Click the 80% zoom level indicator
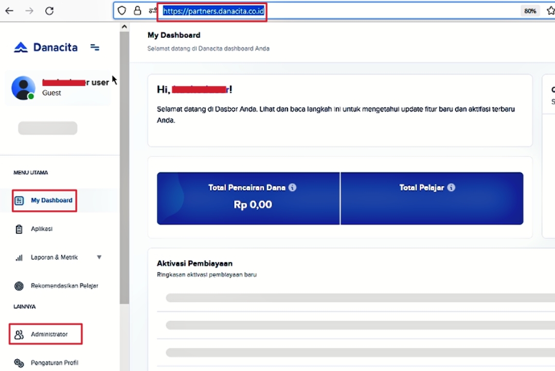555x371 pixels. pos(530,11)
